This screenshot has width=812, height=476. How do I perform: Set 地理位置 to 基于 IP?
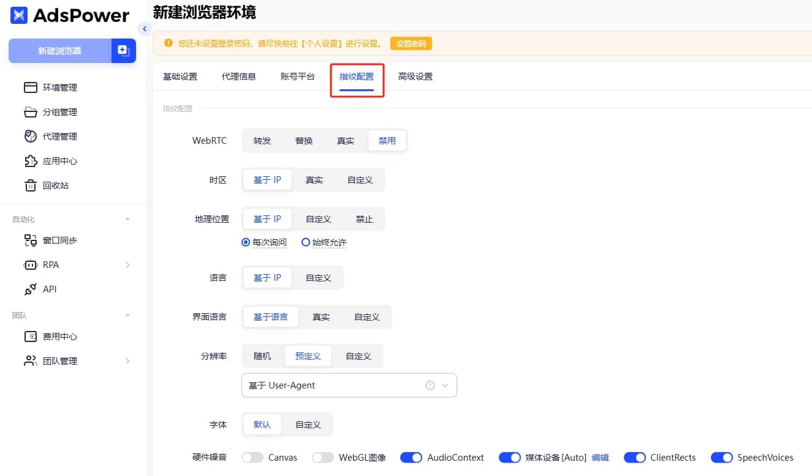[267, 219]
